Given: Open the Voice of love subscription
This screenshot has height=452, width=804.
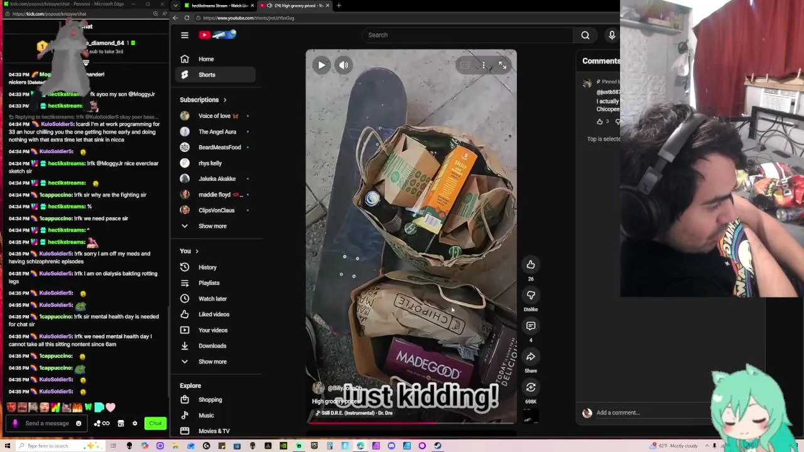Looking at the screenshot, I should [x=215, y=116].
